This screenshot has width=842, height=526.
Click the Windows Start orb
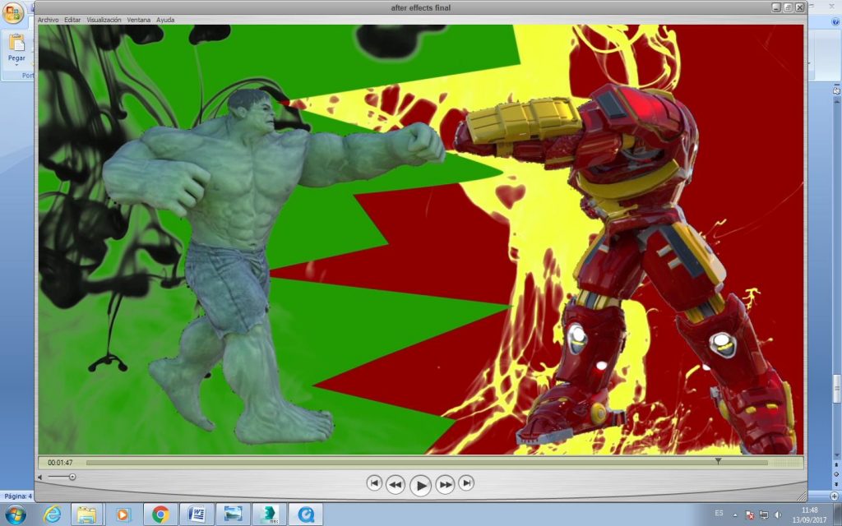(x=16, y=514)
